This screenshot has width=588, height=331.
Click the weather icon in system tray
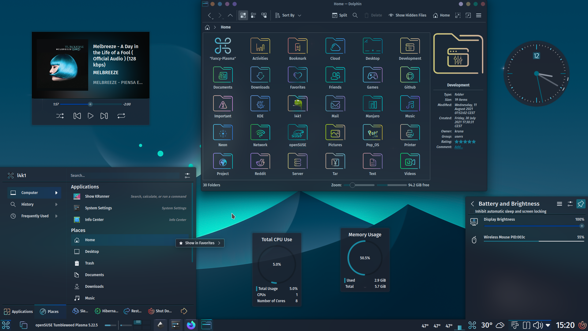click(x=500, y=325)
